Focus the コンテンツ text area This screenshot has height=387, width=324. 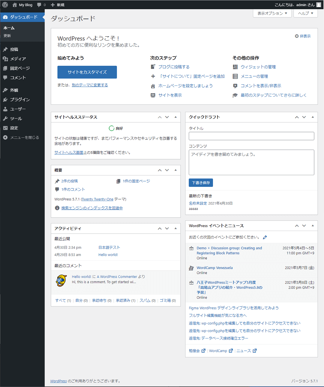click(251, 162)
